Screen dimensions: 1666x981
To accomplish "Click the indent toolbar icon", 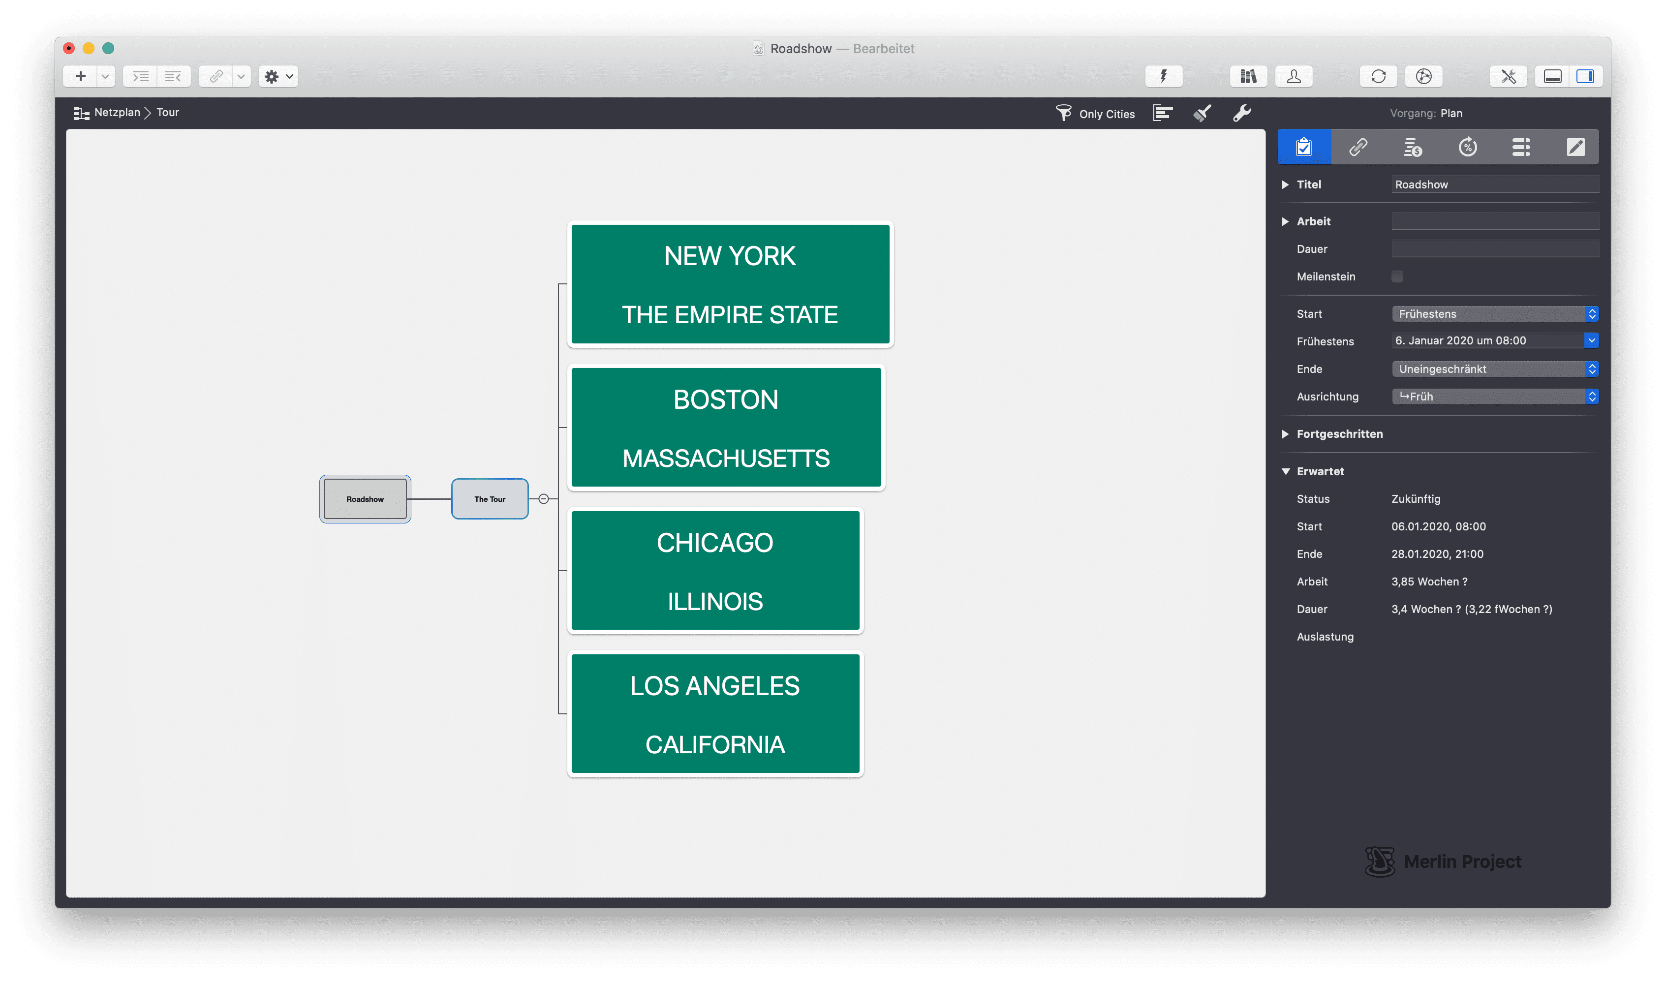I will (140, 77).
